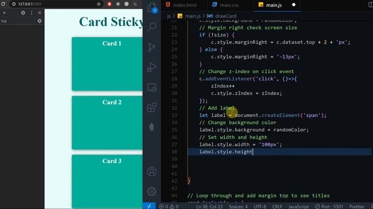Click the '// Loop through' comment line
The image size is (373, 209).
click(258, 196)
